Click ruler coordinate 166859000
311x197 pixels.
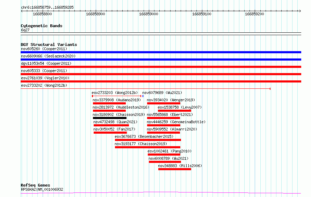[149, 14]
